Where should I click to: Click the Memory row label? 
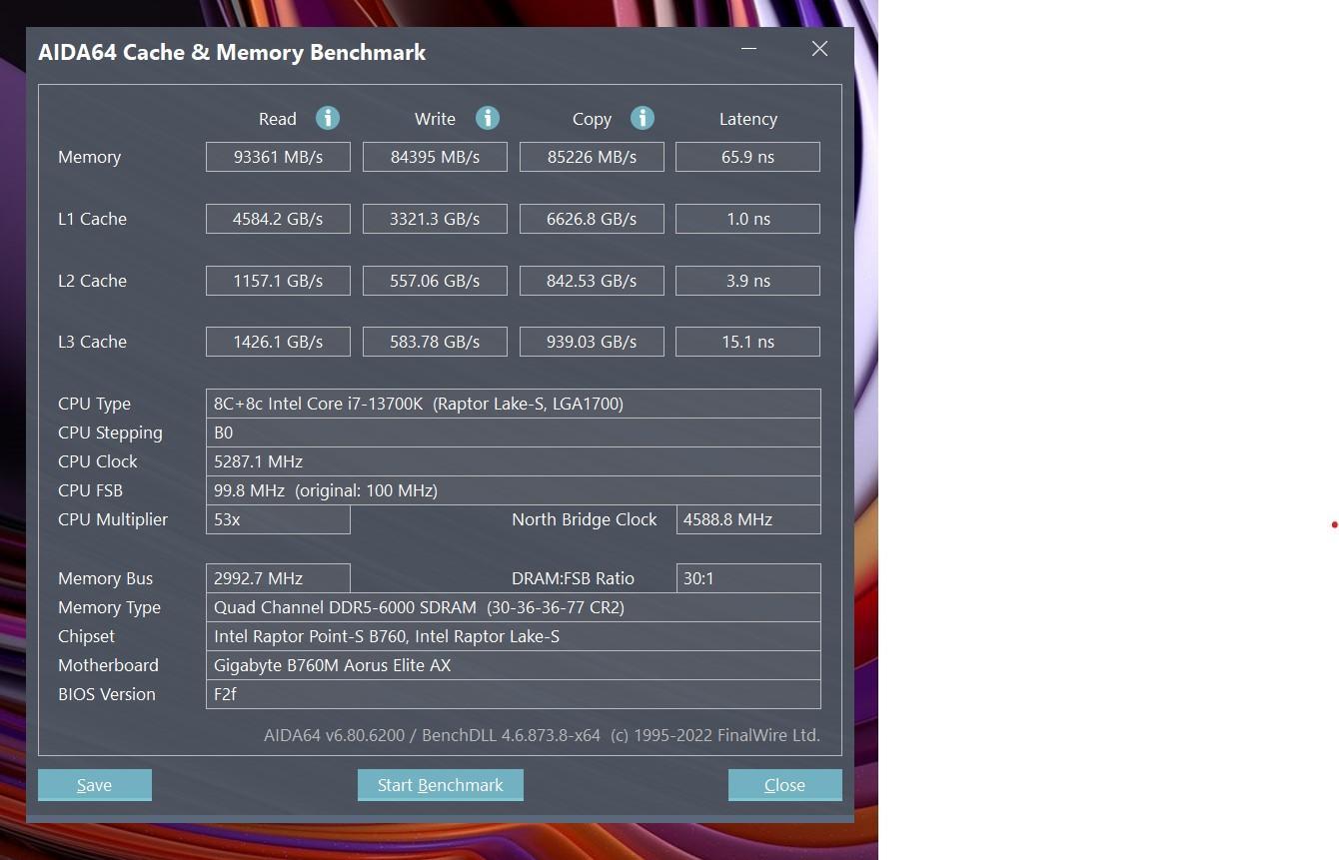89,157
